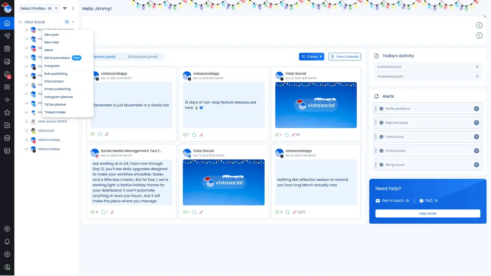This screenshot has width=491, height=276.
Task: Click the star Reviews sidebar icon
Action: coord(7,113)
